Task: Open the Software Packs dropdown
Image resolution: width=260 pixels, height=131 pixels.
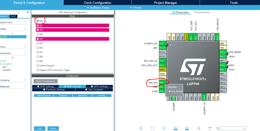Action: pos(98,8)
